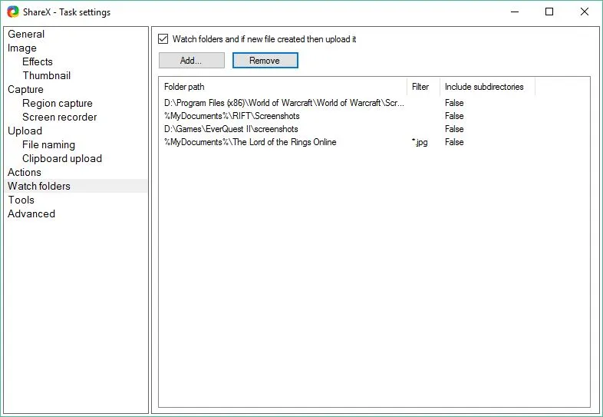Click False value in EverQuest II row
Viewport: 603px width, 417px height.
click(454, 129)
